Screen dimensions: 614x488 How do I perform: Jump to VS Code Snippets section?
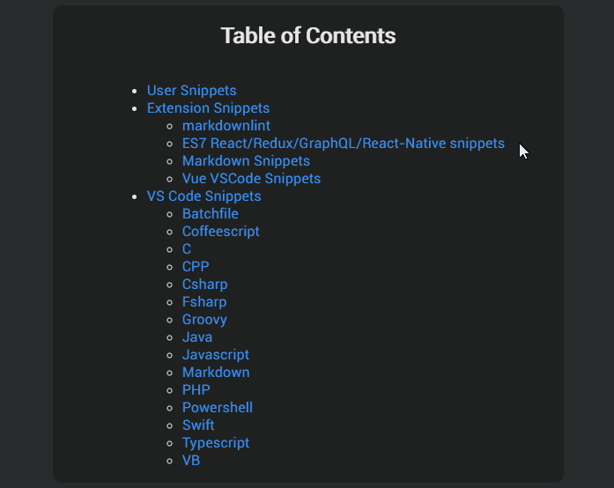pos(203,196)
